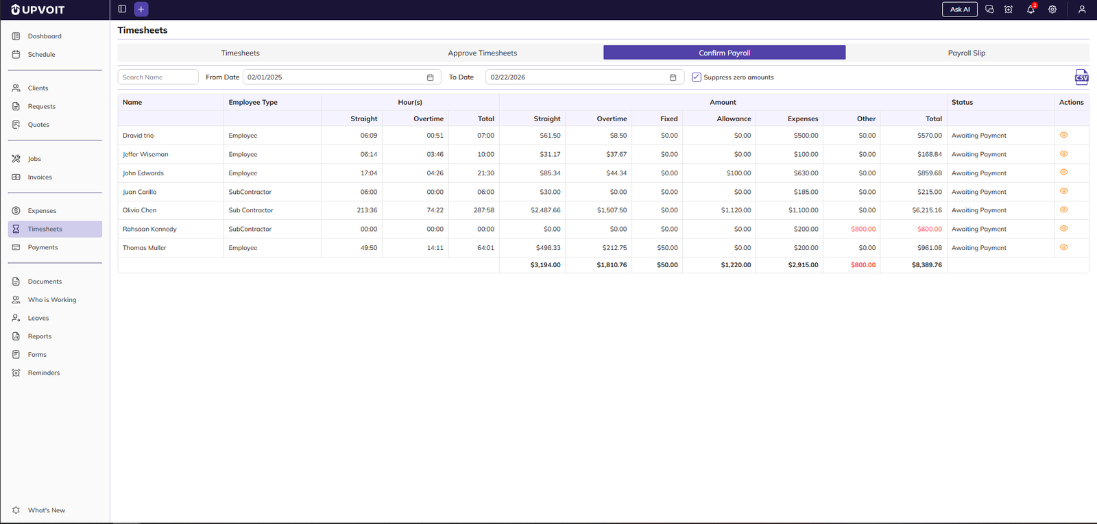Screen dimensions: 1097x524
Task: Click Juan Carillo's Awaiting Payment status
Action: [x=979, y=192]
